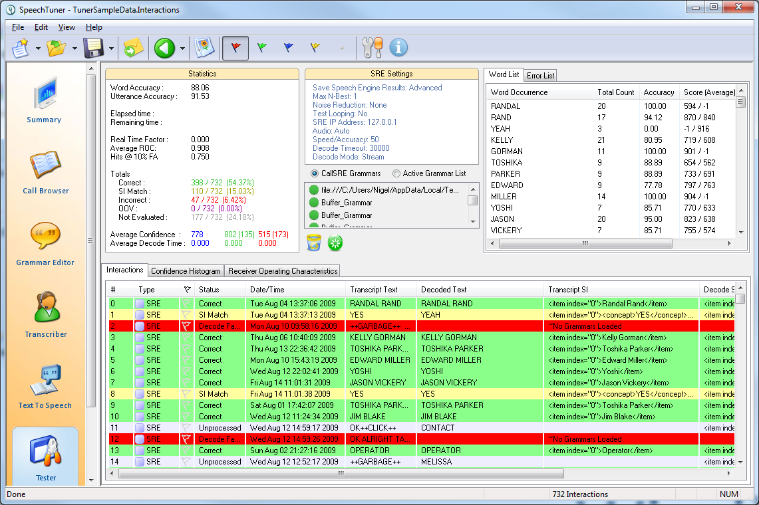The image size is (759, 505).
Task: Select the Interactions tab
Action: tap(125, 270)
